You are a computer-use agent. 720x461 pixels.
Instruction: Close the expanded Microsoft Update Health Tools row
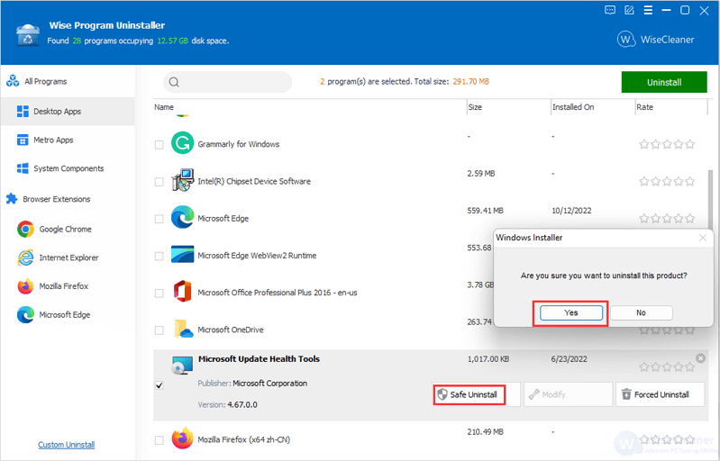[700, 357]
